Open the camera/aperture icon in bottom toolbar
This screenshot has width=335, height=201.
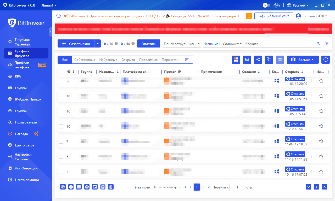click(63, 187)
